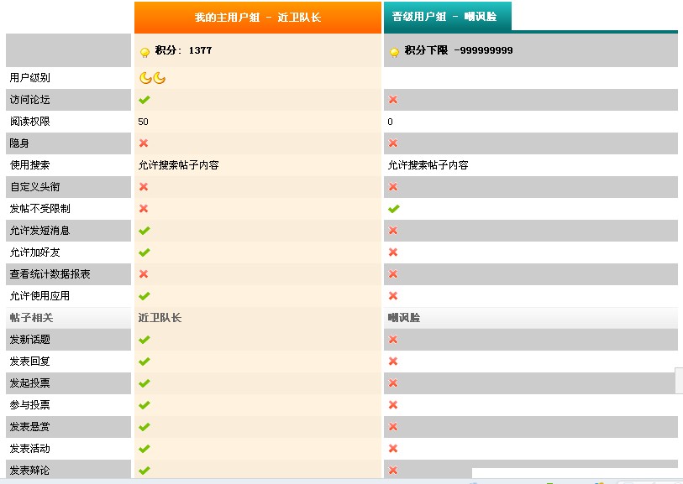Click the 积分: 1377 text

[183, 50]
